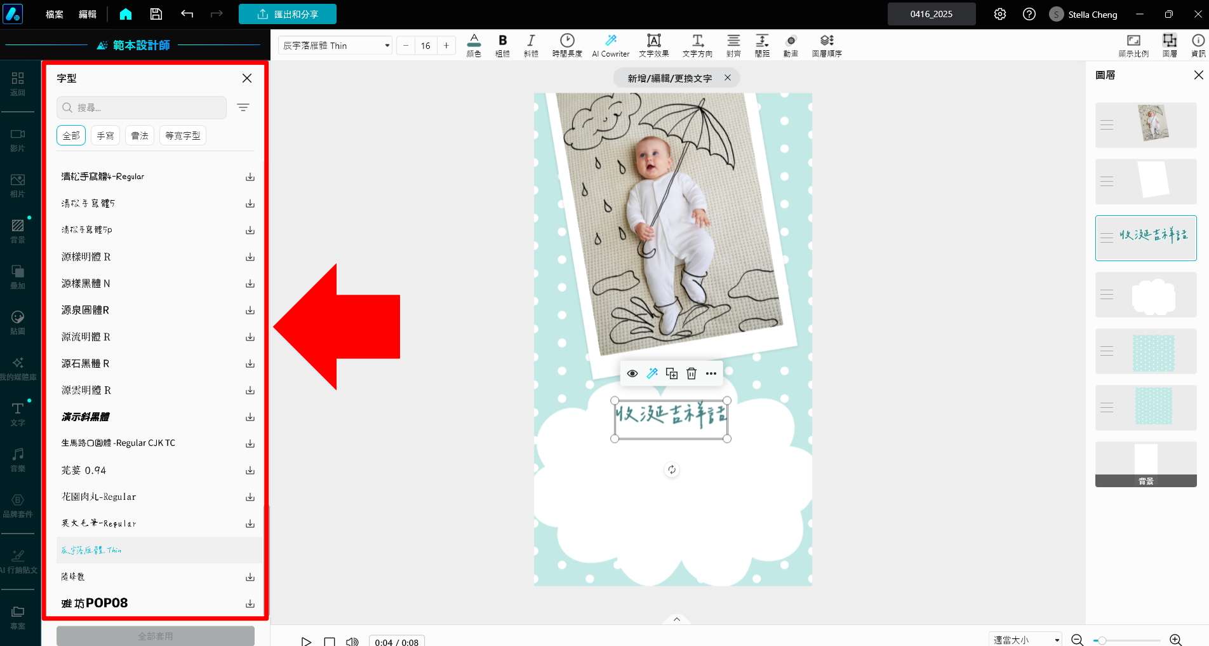The height and width of the screenshot is (646, 1209).
Task: Open text alignment (對齊) options
Action: [x=733, y=45]
